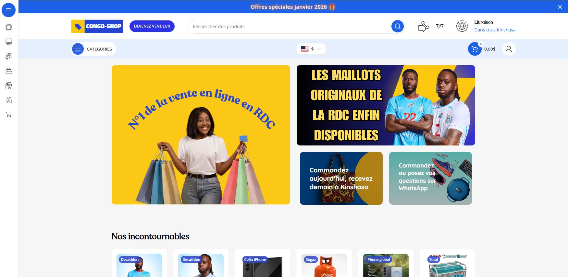Open the blue cart icon showing 0
568x277 pixels.
pyautogui.click(x=475, y=49)
